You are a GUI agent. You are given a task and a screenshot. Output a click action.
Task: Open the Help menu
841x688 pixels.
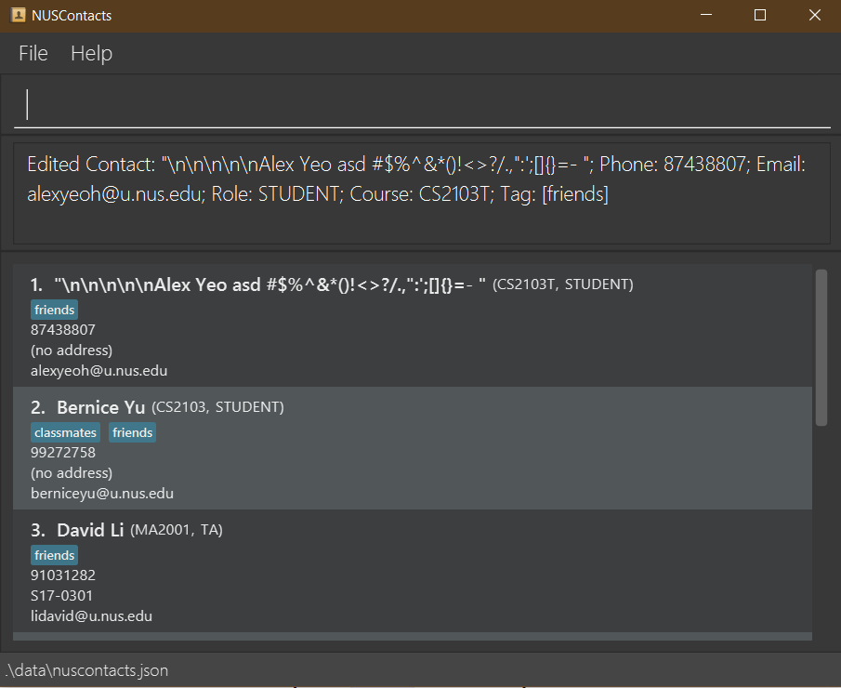click(x=92, y=53)
